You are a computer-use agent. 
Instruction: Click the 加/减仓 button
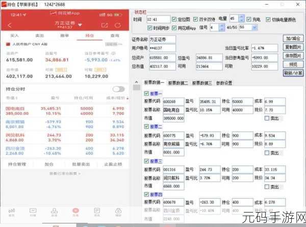click(293, 38)
